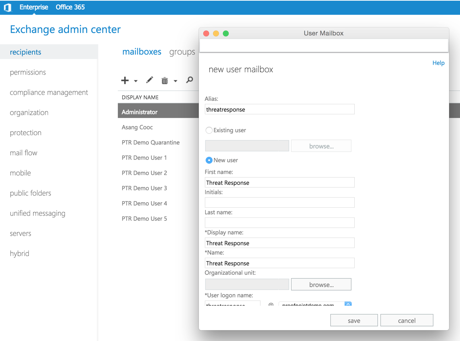Expand the dropdown arrow beside plus icon
460x341 pixels.
136,81
